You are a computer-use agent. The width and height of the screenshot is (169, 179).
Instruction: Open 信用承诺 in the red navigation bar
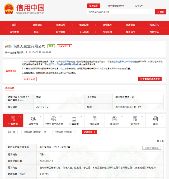tap(14, 32)
